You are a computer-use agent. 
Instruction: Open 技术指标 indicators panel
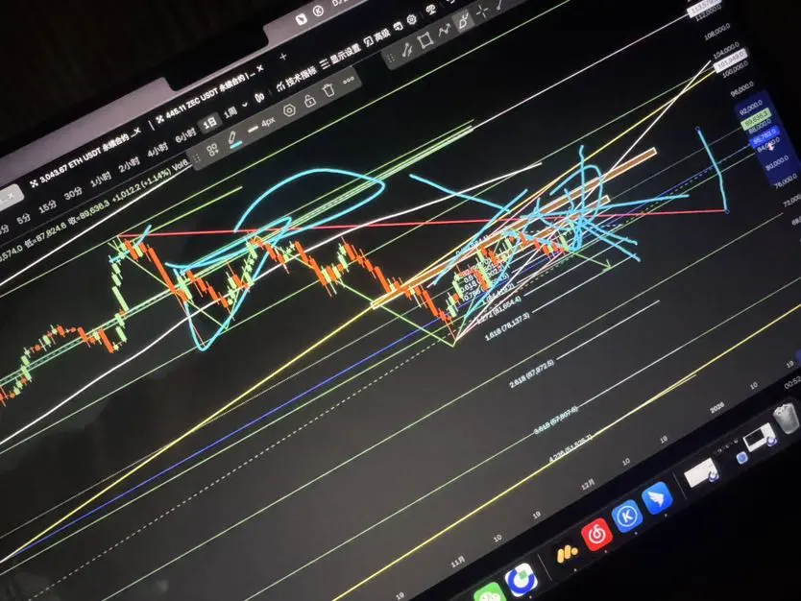296,80
